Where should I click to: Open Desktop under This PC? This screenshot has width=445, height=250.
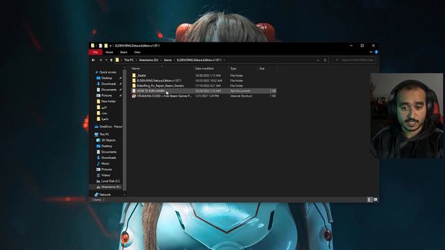(x=106, y=146)
